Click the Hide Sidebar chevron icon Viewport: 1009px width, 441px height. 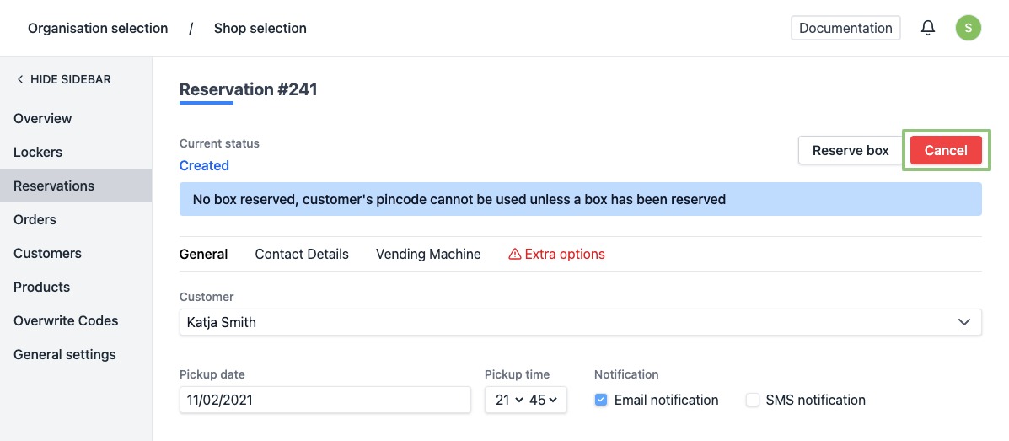[20, 79]
